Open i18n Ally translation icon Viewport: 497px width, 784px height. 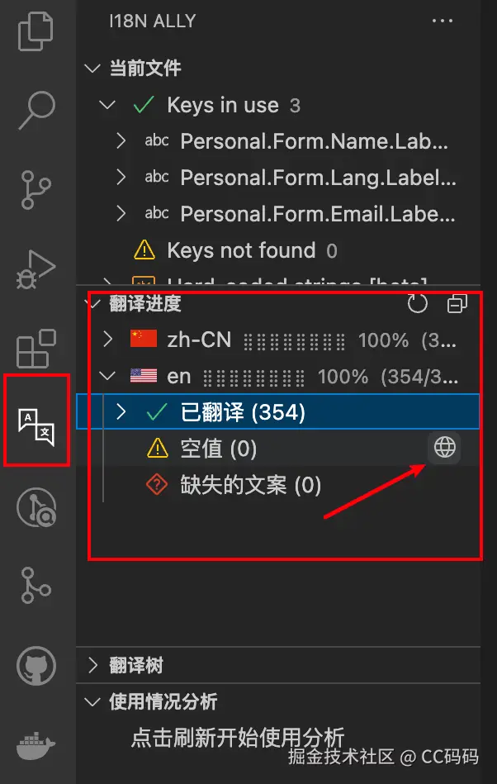click(36, 427)
